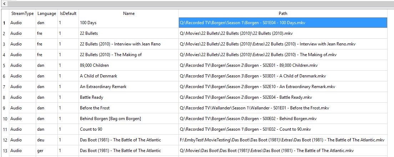The height and width of the screenshot is (157, 394).
Task: Click the top-left select-all corner cell
Action: 4,13
